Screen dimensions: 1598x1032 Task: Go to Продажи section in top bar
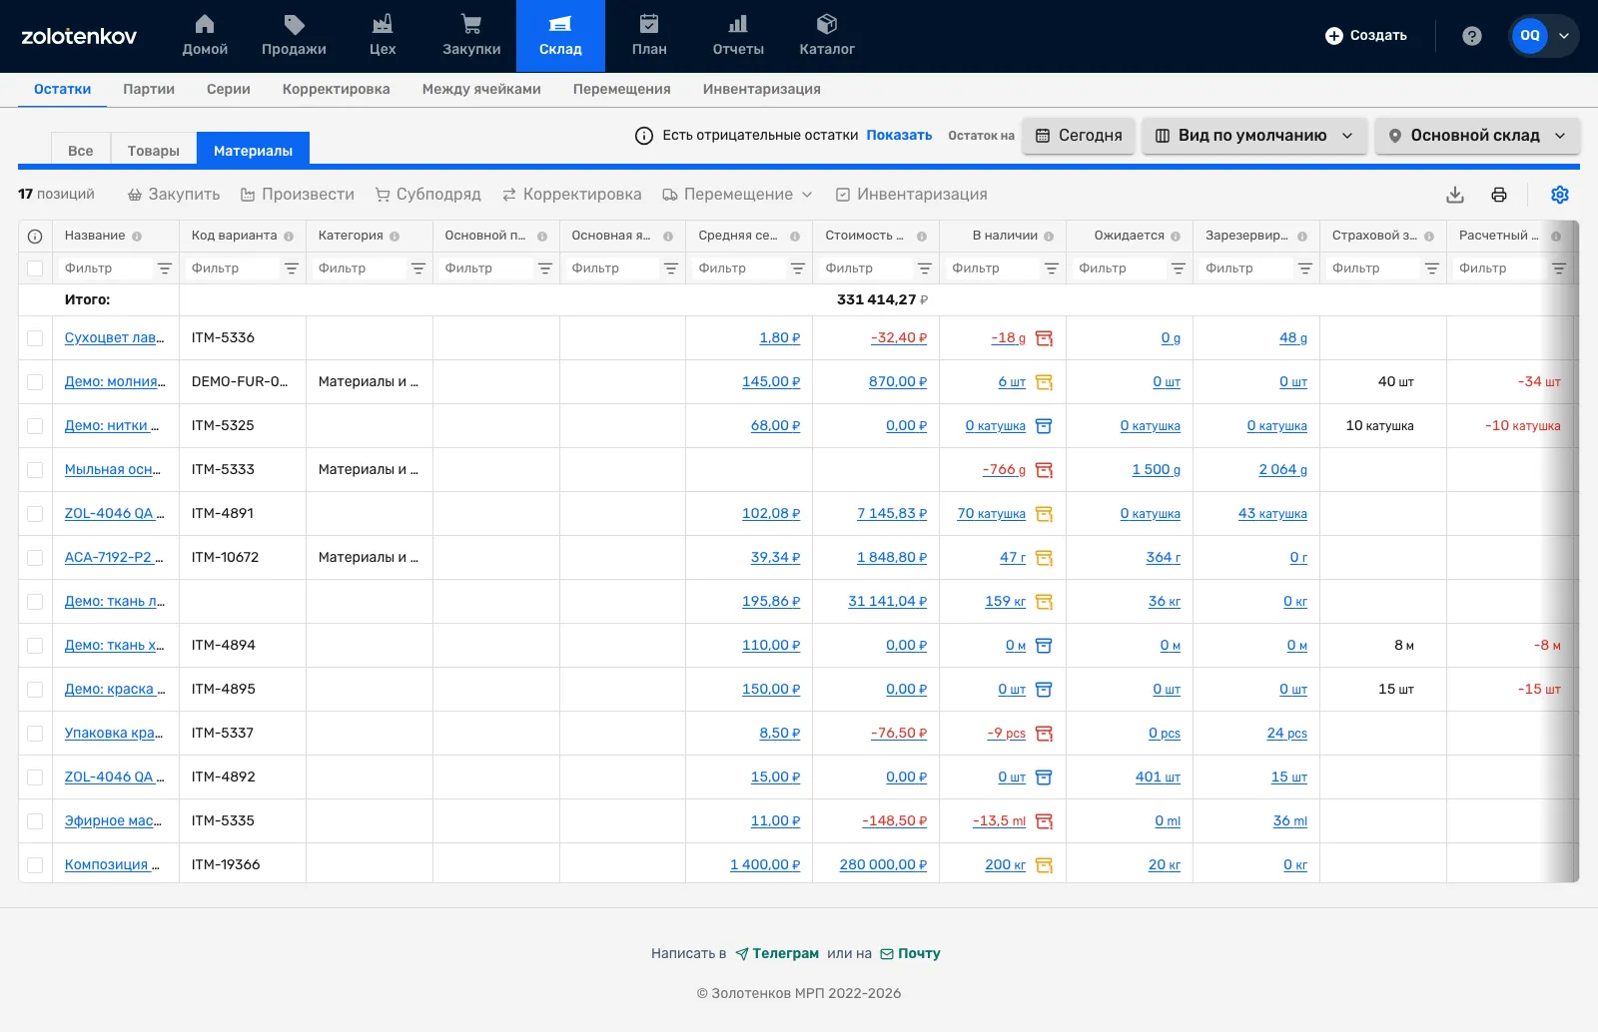(x=294, y=36)
